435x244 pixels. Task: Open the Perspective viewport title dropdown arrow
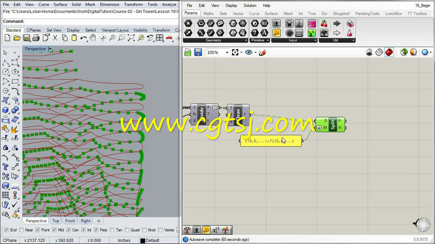click(x=50, y=49)
